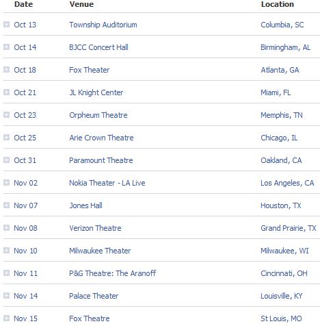The height and width of the screenshot is (326, 320).
Task: Click plus icon beside Oct 31
Action: click(6, 160)
